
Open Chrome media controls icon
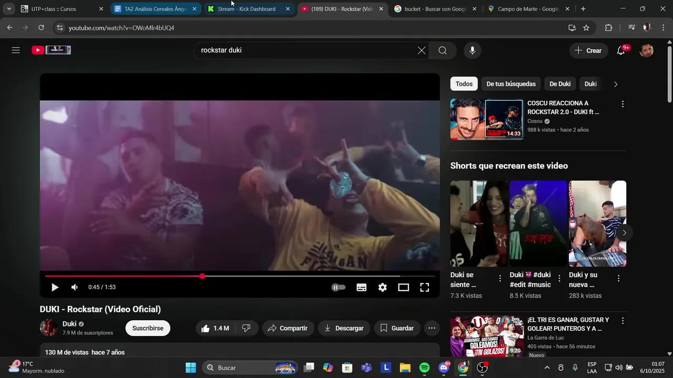(632, 28)
